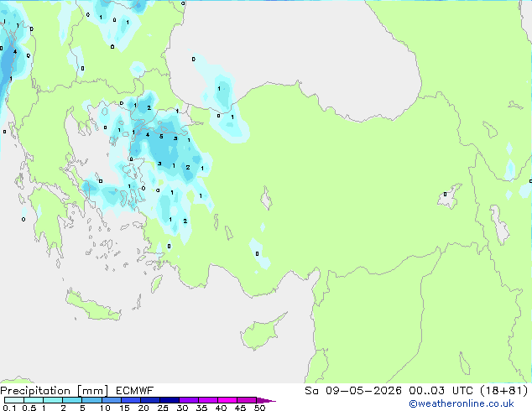Click the 'ECMWF' model label

point(135,391)
